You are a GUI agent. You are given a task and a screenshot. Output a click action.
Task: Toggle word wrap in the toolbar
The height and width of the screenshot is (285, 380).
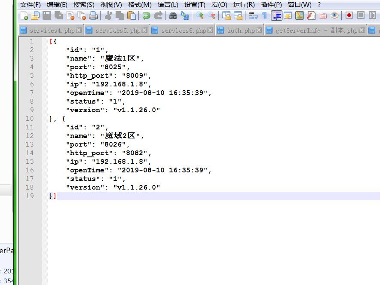click(x=253, y=16)
